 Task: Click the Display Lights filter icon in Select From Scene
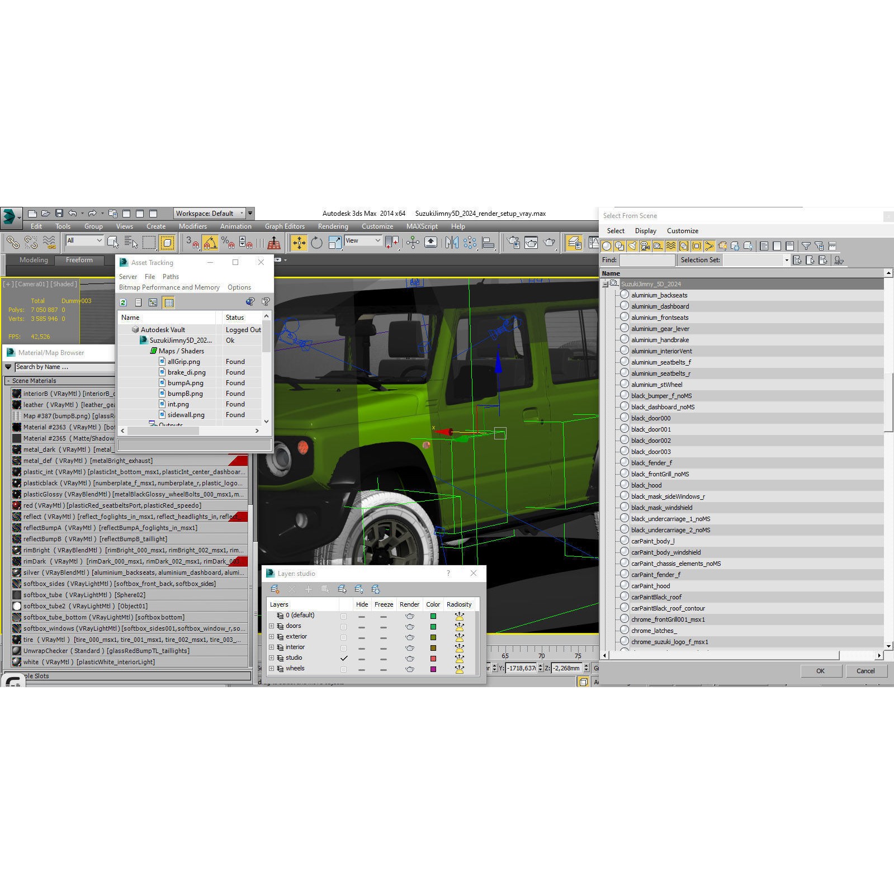pyautogui.click(x=632, y=246)
